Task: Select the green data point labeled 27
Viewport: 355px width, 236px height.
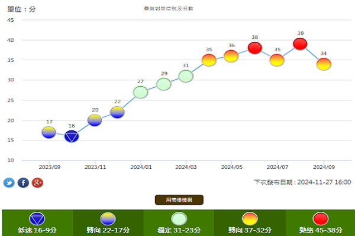Action: (x=140, y=92)
